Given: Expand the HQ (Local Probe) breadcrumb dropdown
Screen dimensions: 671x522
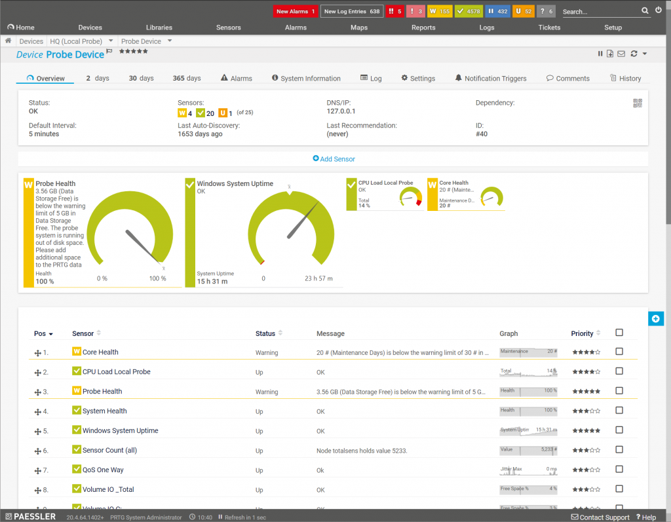Looking at the screenshot, I should pyautogui.click(x=111, y=41).
